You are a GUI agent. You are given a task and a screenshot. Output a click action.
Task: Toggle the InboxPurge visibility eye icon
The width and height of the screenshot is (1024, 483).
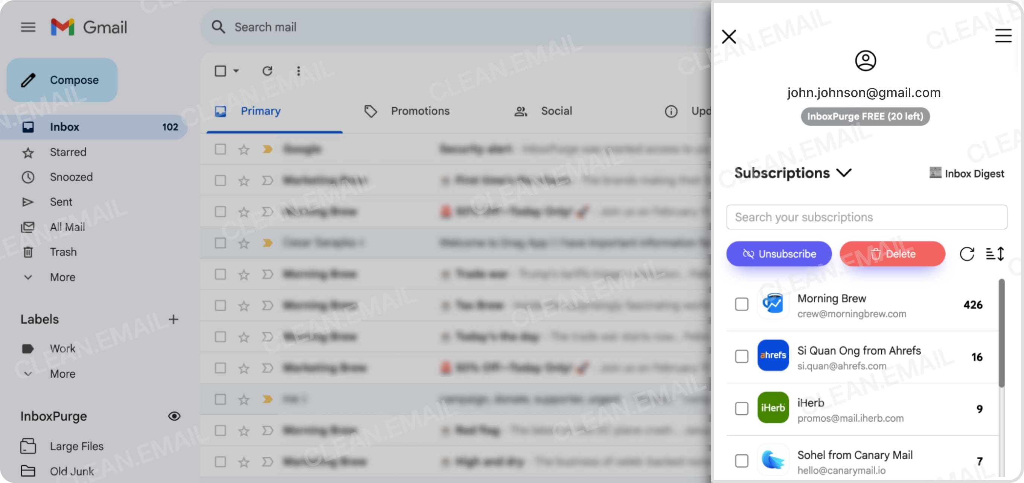(x=174, y=416)
